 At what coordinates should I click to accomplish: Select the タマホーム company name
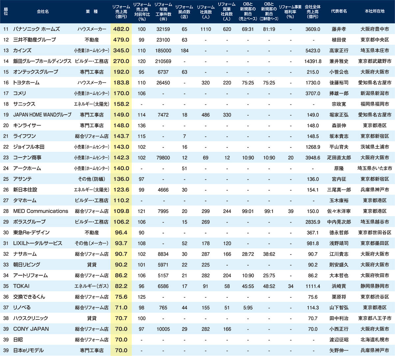pyautogui.click(x=25, y=200)
